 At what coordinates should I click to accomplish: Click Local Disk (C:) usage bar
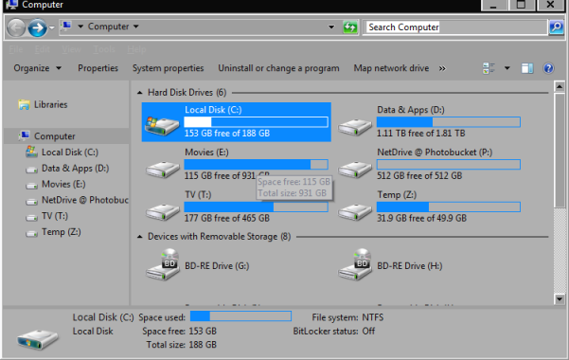point(257,122)
